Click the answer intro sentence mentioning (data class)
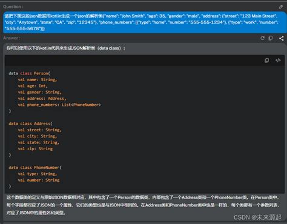 point(66,48)
